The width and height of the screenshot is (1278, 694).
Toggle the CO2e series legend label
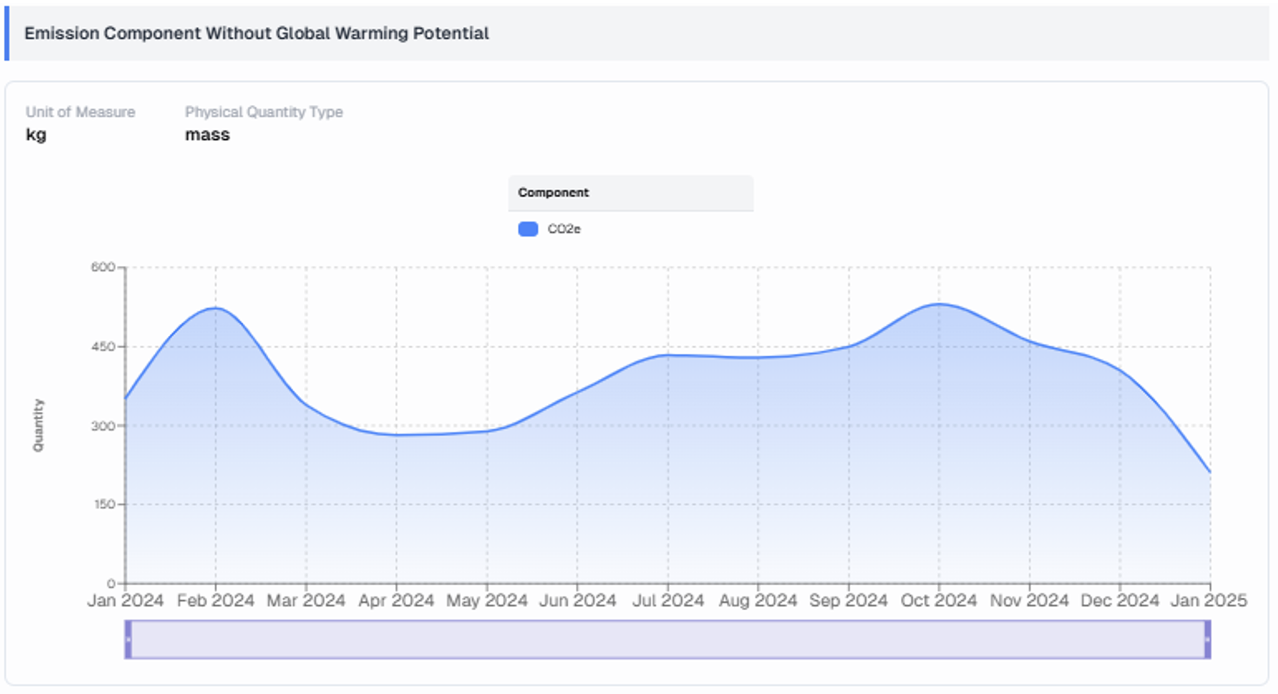coord(564,229)
